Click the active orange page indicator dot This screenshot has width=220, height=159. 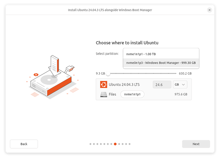[115, 144]
